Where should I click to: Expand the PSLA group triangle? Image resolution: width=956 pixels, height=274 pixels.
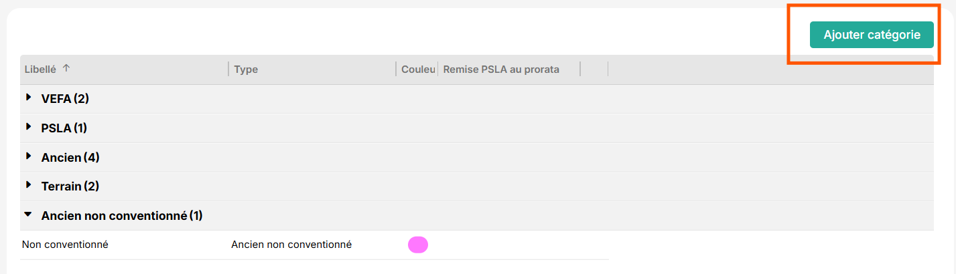(x=29, y=127)
